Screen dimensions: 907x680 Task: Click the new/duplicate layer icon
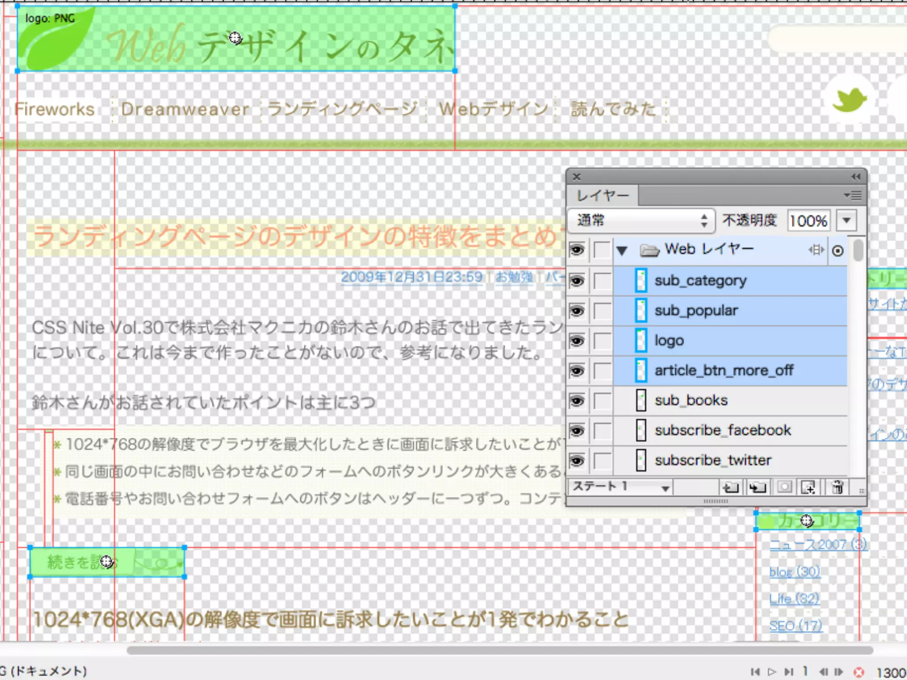pos(730,488)
